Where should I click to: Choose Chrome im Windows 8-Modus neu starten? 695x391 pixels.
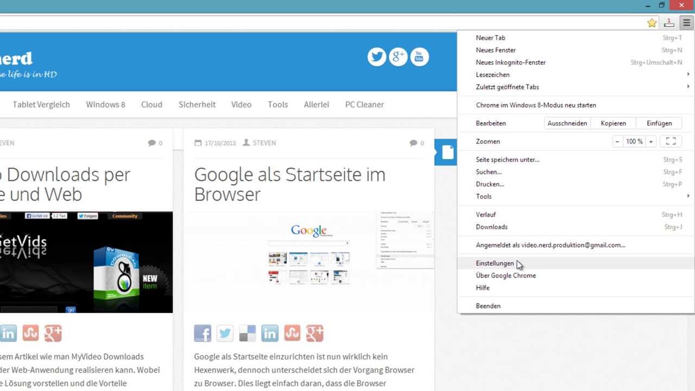click(x=576, y=105)
